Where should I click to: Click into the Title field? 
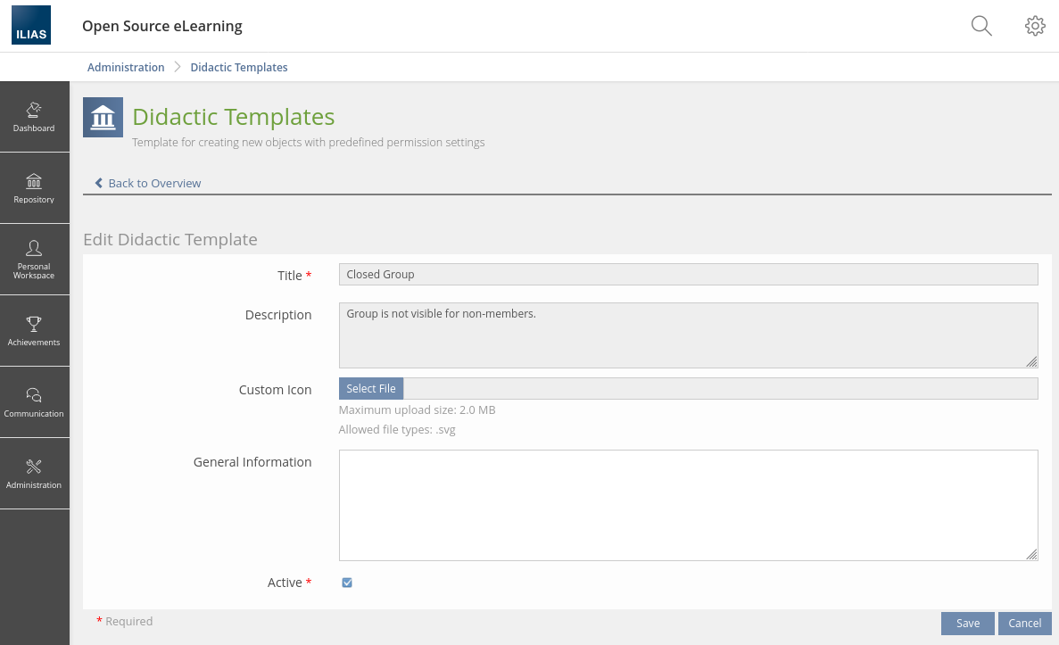point(688,275)
